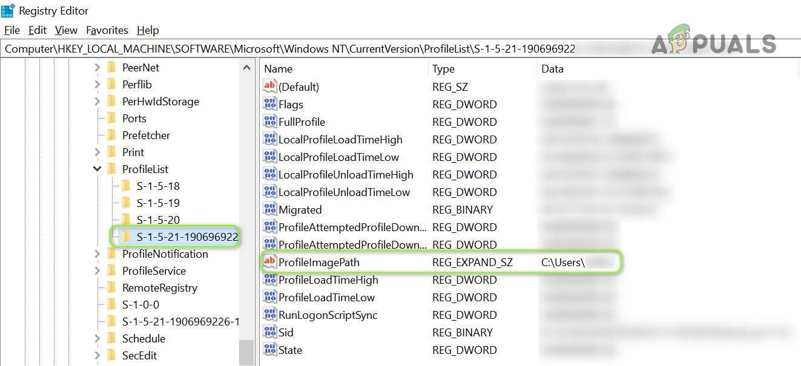Click the ProfileLoadTimeLow value icon
Viewport: 801px width, 366px height.
(x=269, y=297)
